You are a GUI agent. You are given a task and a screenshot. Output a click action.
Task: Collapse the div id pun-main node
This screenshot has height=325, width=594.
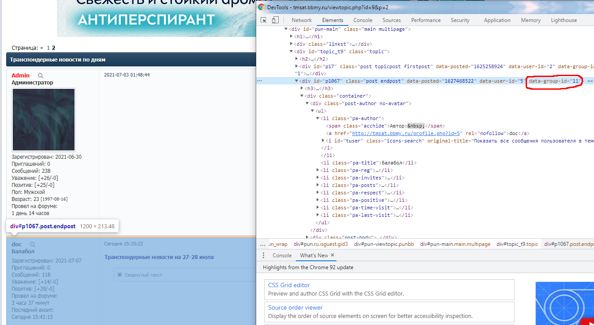(286, 29)
